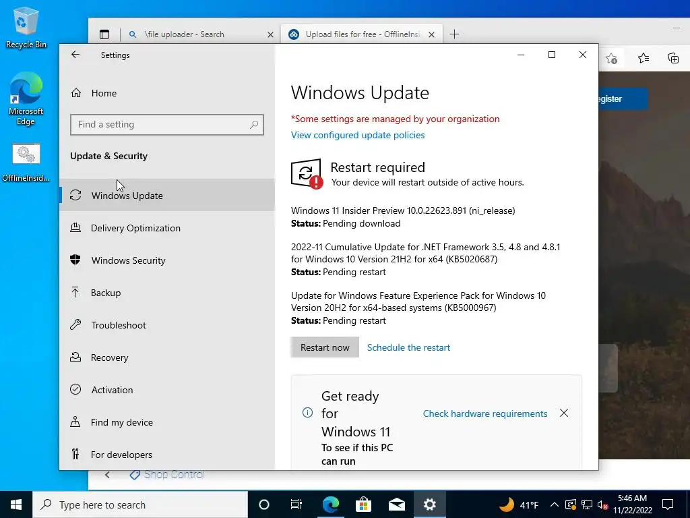Dismiss the Get ready for Windows 11 card

564,413
